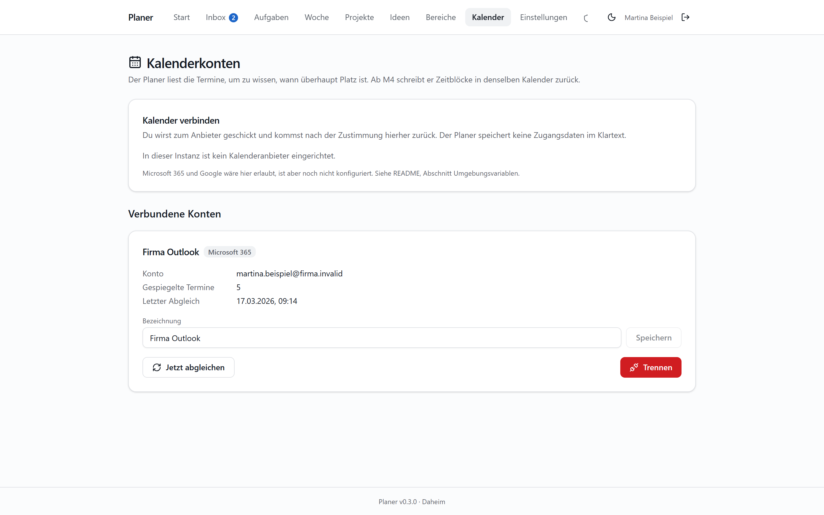
Task: Click the Kalenderkonten page title
Action: 193,63
